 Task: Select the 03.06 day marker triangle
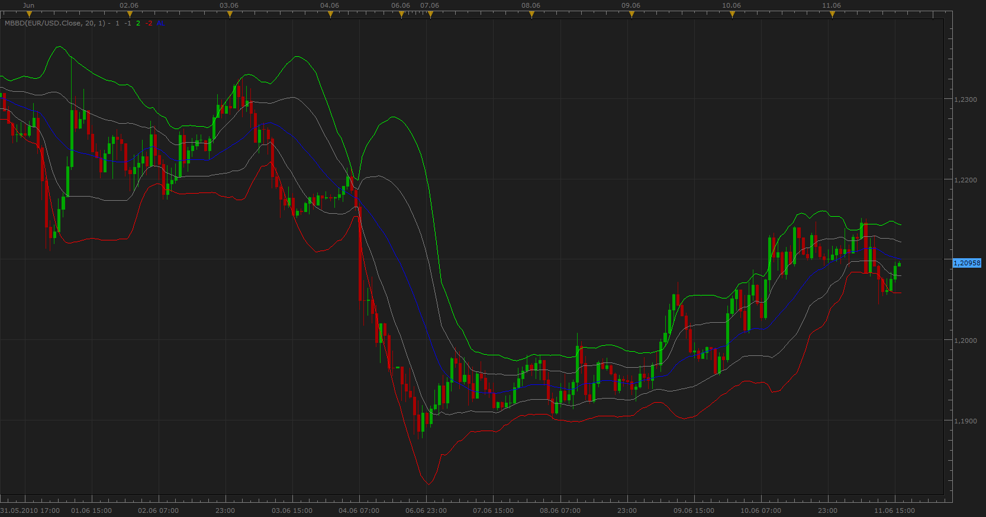coord(230,14)
